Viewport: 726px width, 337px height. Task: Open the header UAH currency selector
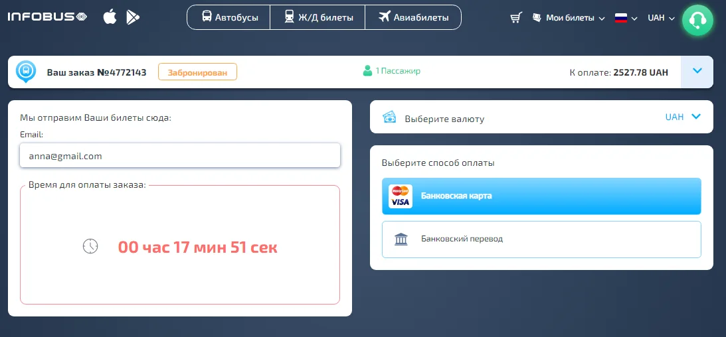click(x=661, y=18)
